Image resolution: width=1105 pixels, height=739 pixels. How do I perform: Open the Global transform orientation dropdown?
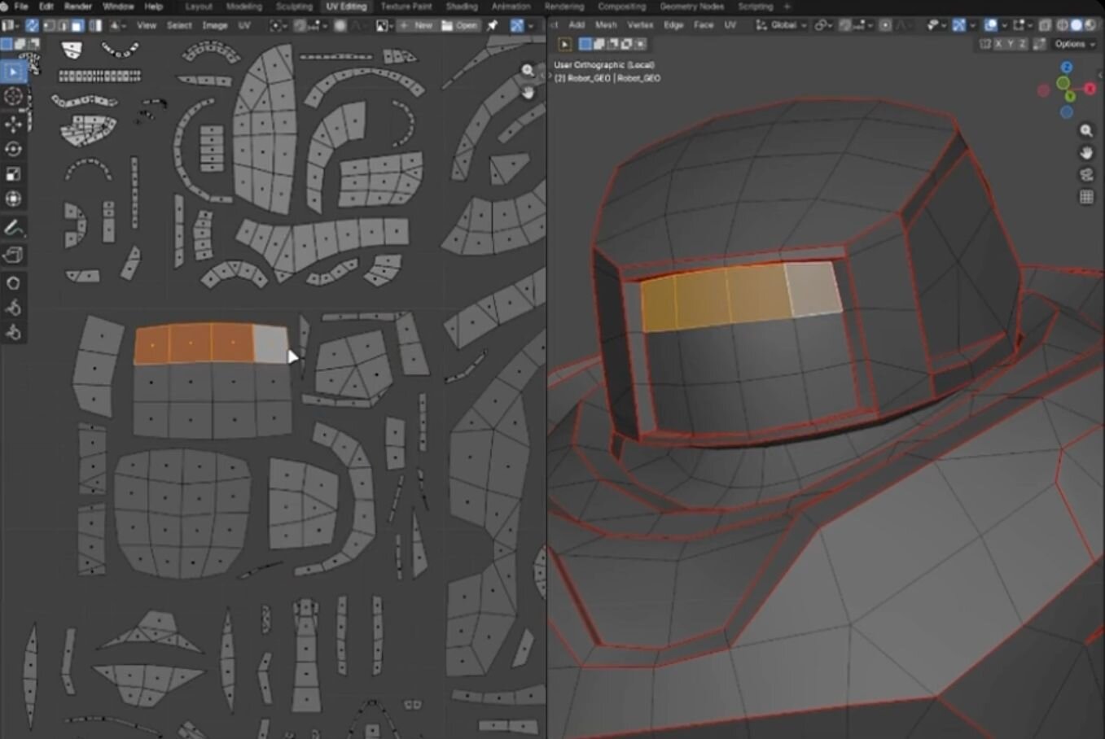[782, 26]
